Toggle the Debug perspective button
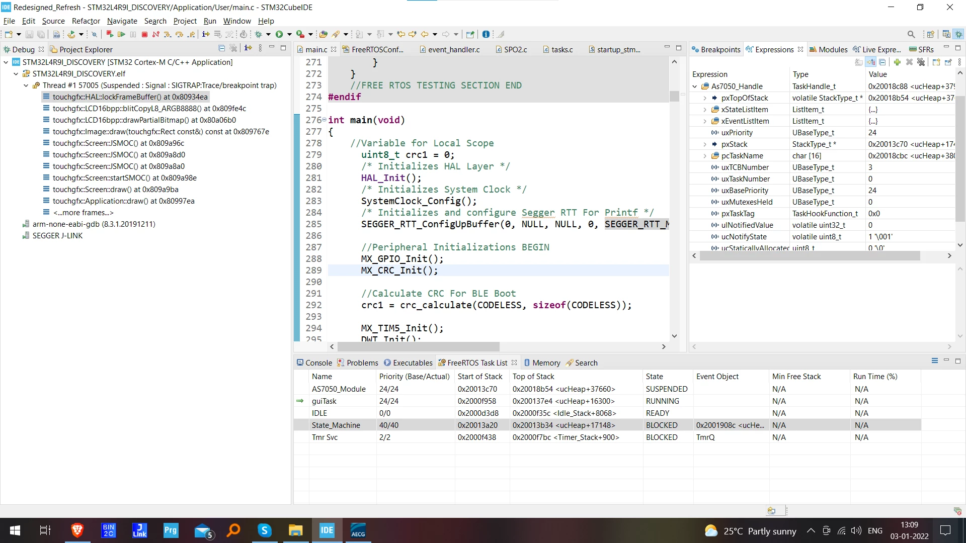The height and width of the screenshot is (543, 966). pos(958,35)
